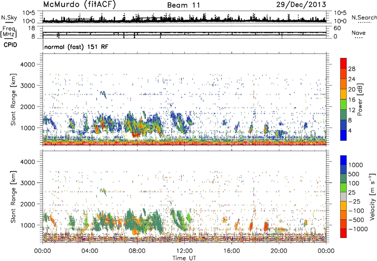Click the 'Power [dB]' colorbar label
This screenshot has height=261, width=377.
pos(360,99)
